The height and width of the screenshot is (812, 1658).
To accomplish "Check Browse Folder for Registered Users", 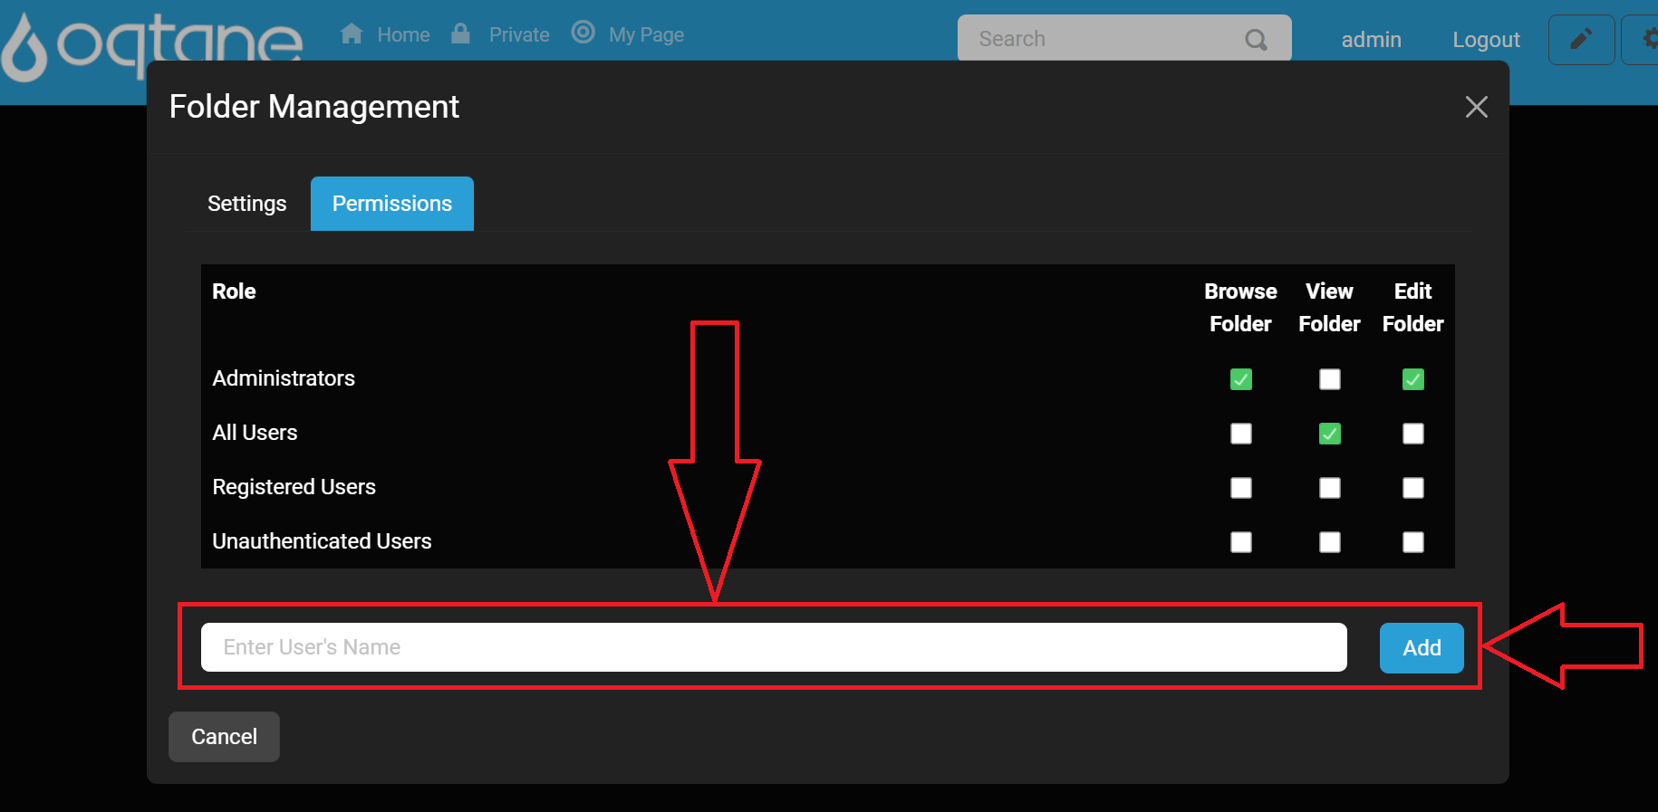I will [1241, 488].
